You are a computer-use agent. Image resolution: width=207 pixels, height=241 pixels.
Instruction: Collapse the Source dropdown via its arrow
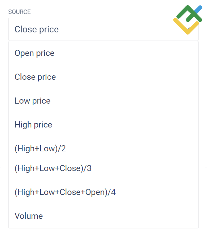coord(190,29)
